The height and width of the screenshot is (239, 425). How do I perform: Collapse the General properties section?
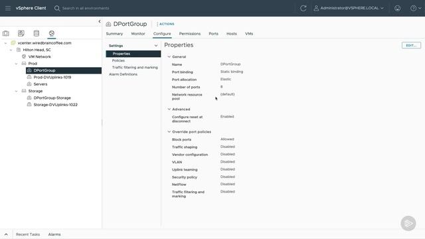[169, 56]
